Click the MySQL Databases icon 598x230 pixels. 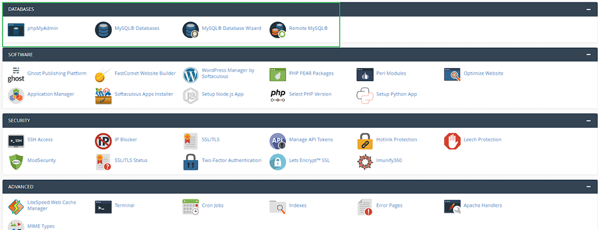click(x=103, y=29)
